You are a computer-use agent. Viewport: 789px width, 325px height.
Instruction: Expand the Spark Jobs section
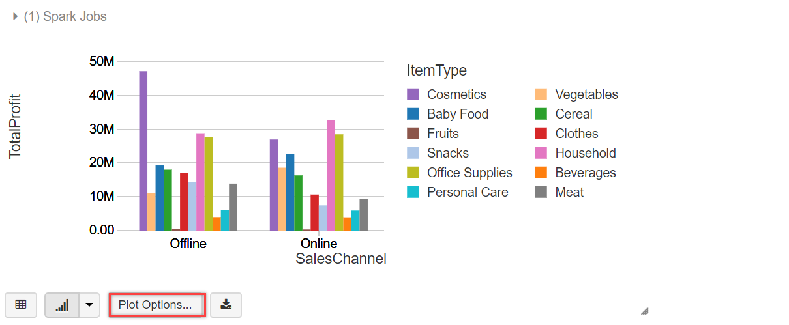coord(16,17)
